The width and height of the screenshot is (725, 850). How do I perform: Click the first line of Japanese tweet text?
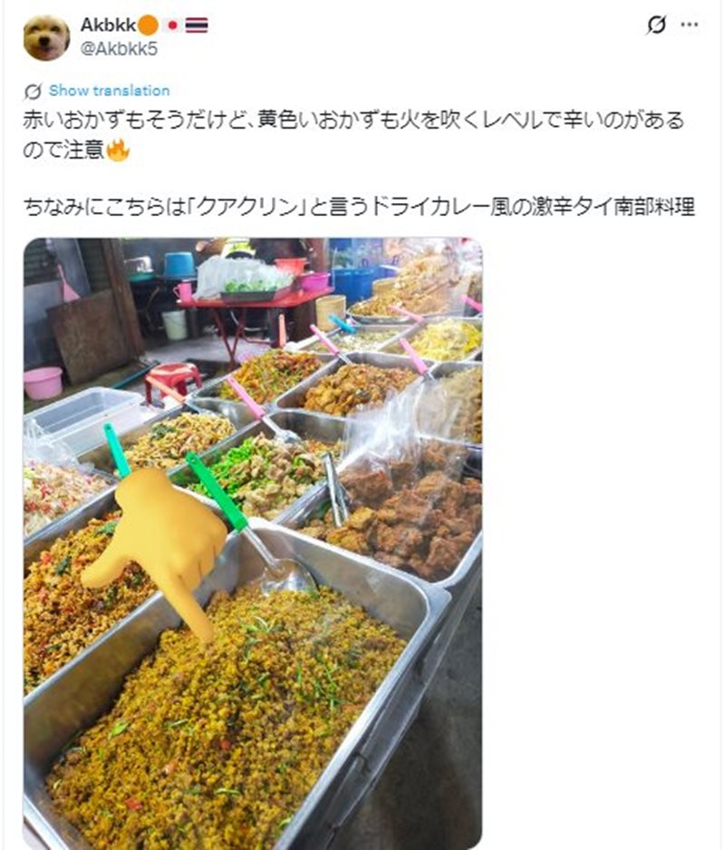[353, 121]
